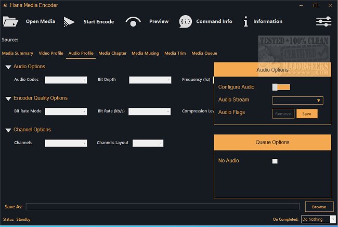Click the Browse button

tap(319, 207)
